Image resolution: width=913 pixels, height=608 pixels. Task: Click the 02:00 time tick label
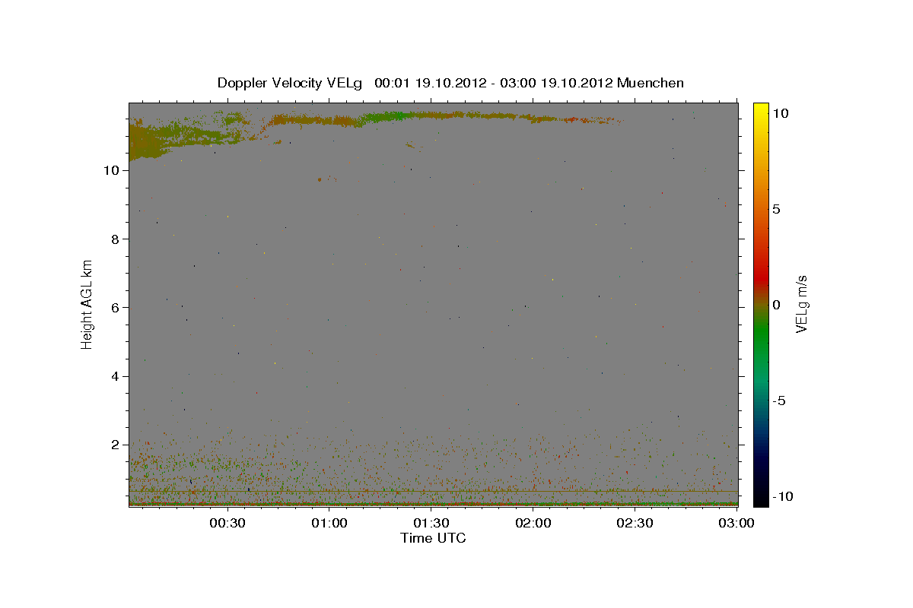pos(533,524)
